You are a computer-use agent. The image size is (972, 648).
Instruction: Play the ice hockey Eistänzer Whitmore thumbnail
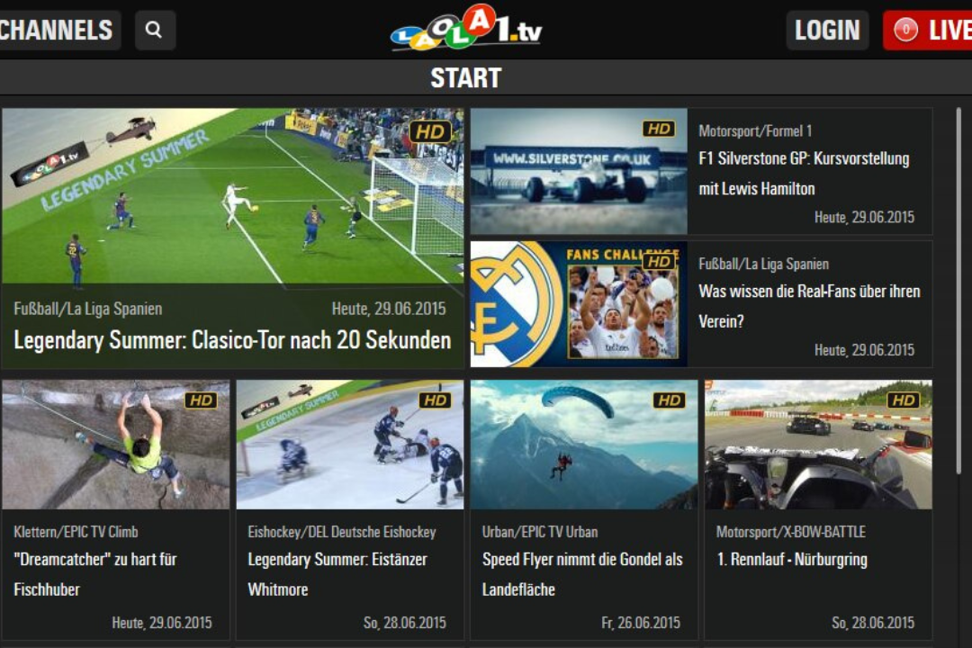349,445
